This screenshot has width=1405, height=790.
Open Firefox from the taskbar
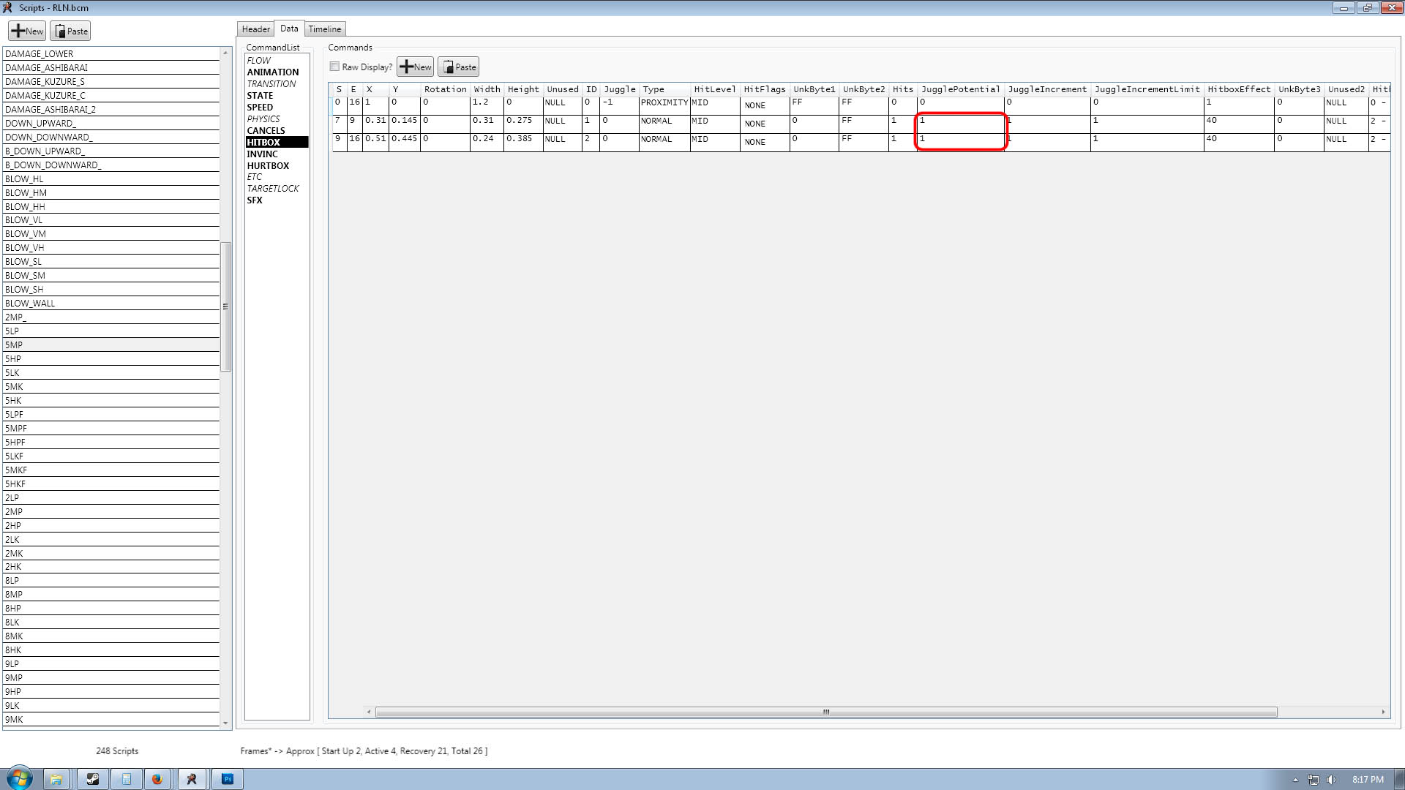pos(157,779)
